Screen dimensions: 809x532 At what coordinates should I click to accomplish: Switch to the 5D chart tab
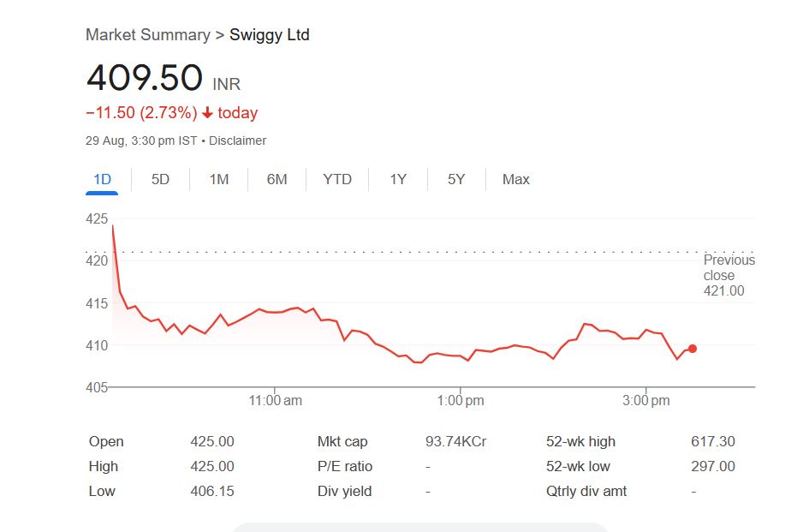[x=160, y=179]
